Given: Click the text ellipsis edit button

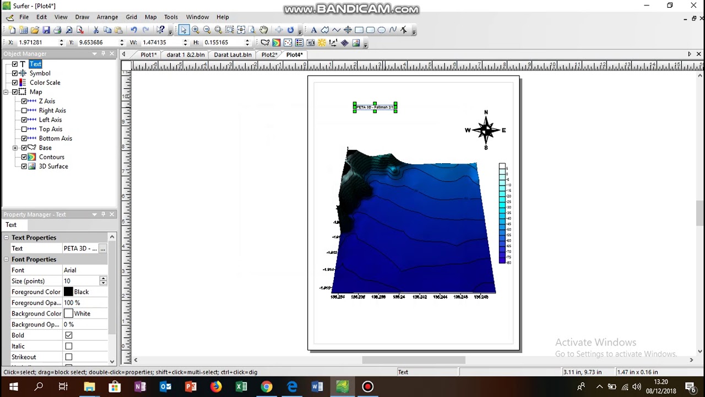Looking at the screenshot, I should (x=102, y=249).
